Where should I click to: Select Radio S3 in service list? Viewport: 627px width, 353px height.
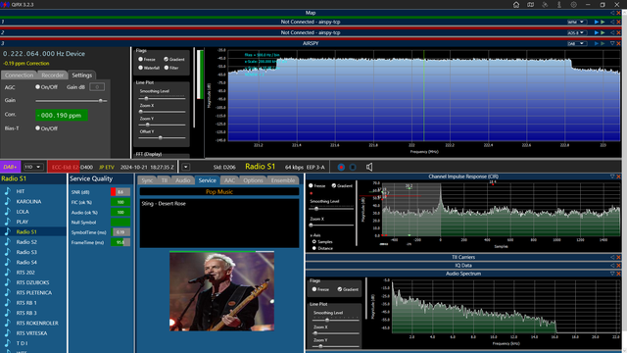[x=26, y=252]
